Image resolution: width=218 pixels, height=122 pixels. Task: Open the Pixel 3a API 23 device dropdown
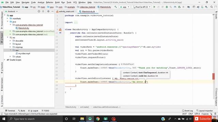(x=142, y=7)
